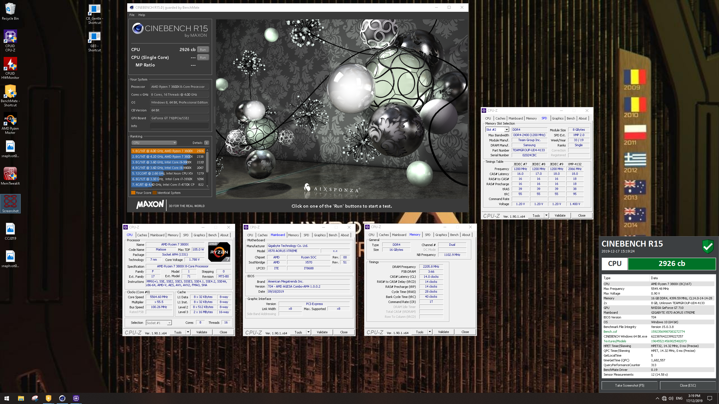The width and height of the screenshot is (719, 404).
Task: Open the snaphsot0 file below CC2019
Action: (x=10, y=258)
